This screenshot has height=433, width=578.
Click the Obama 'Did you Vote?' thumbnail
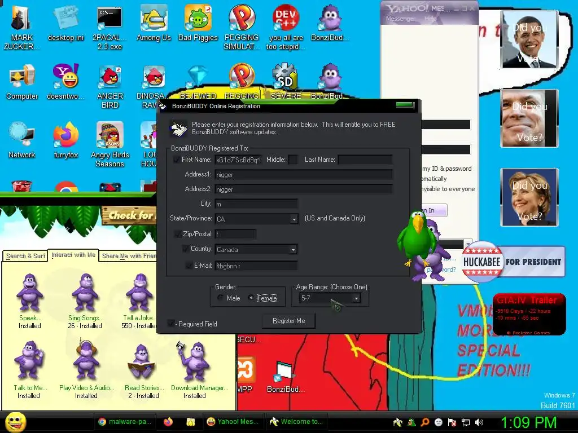(529, 40)
